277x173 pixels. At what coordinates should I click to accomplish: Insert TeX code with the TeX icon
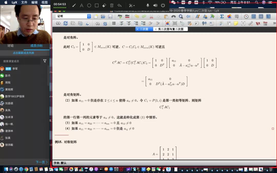(x=258, y=23)
